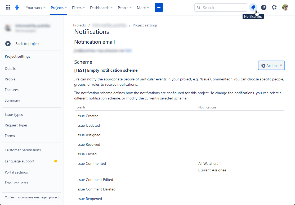The image size is (295, 205).
Task: Open the Actions dropdown button
Action: coord(271,66)
